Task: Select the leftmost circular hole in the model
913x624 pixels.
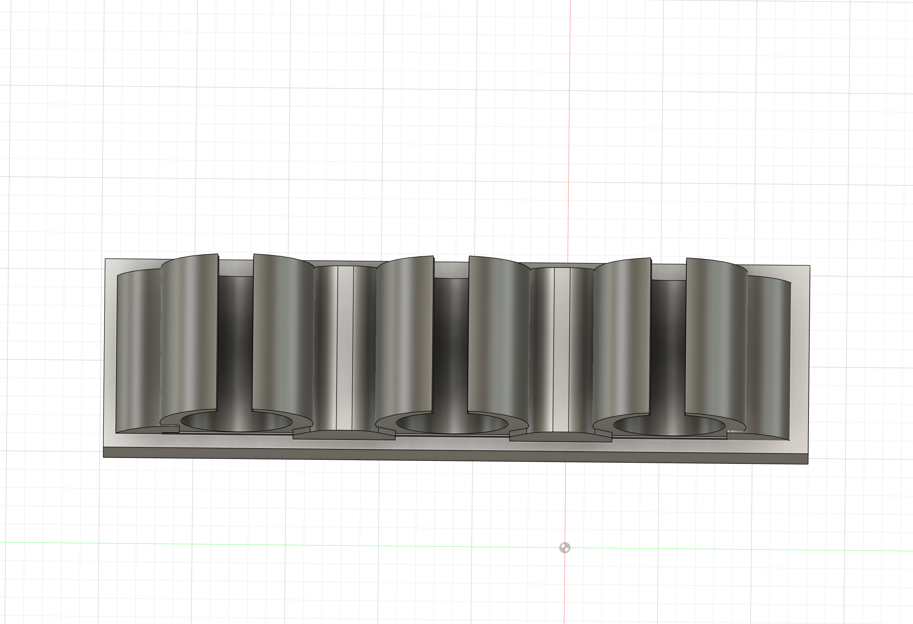Action: click(x=236, y=422)
